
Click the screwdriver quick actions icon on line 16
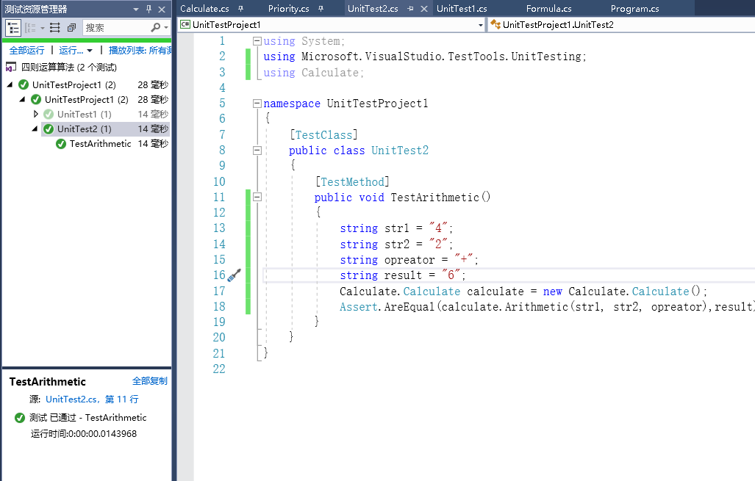pos(234,275)
